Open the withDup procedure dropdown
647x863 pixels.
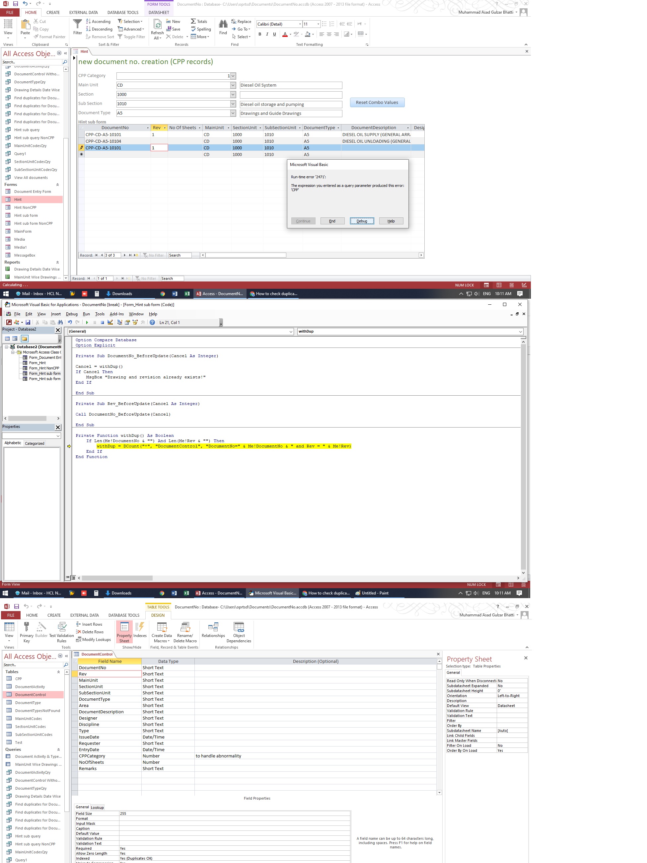tap(520, 332)
